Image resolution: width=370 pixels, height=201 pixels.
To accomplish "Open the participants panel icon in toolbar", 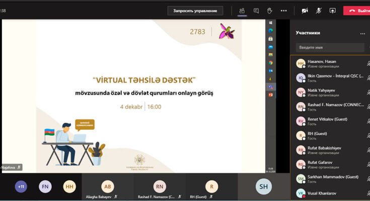I will pos(242,11).
